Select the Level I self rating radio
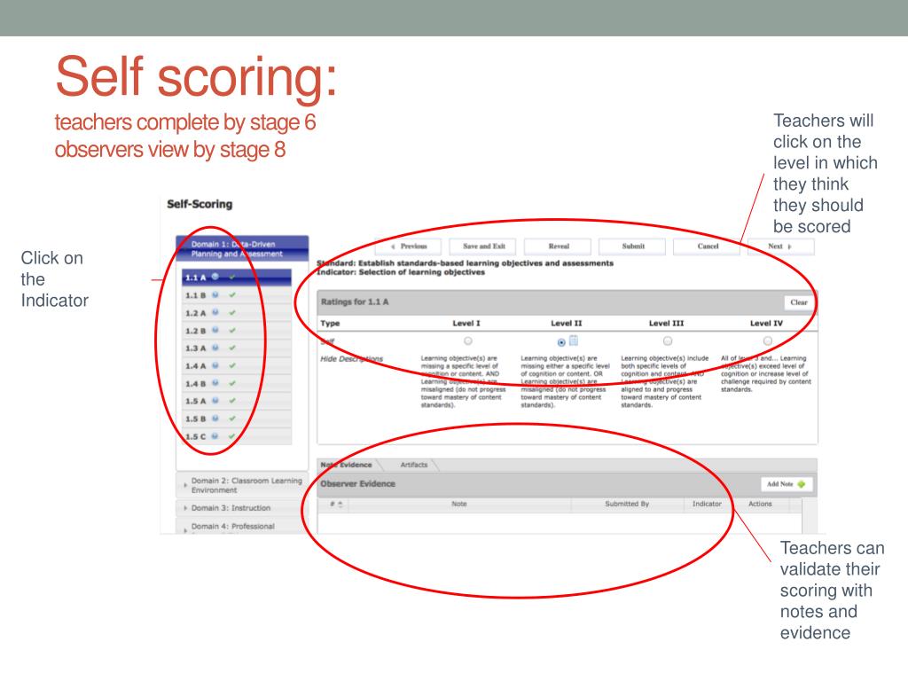The width and height of the screenshot is (908, 681). point(468,341)
